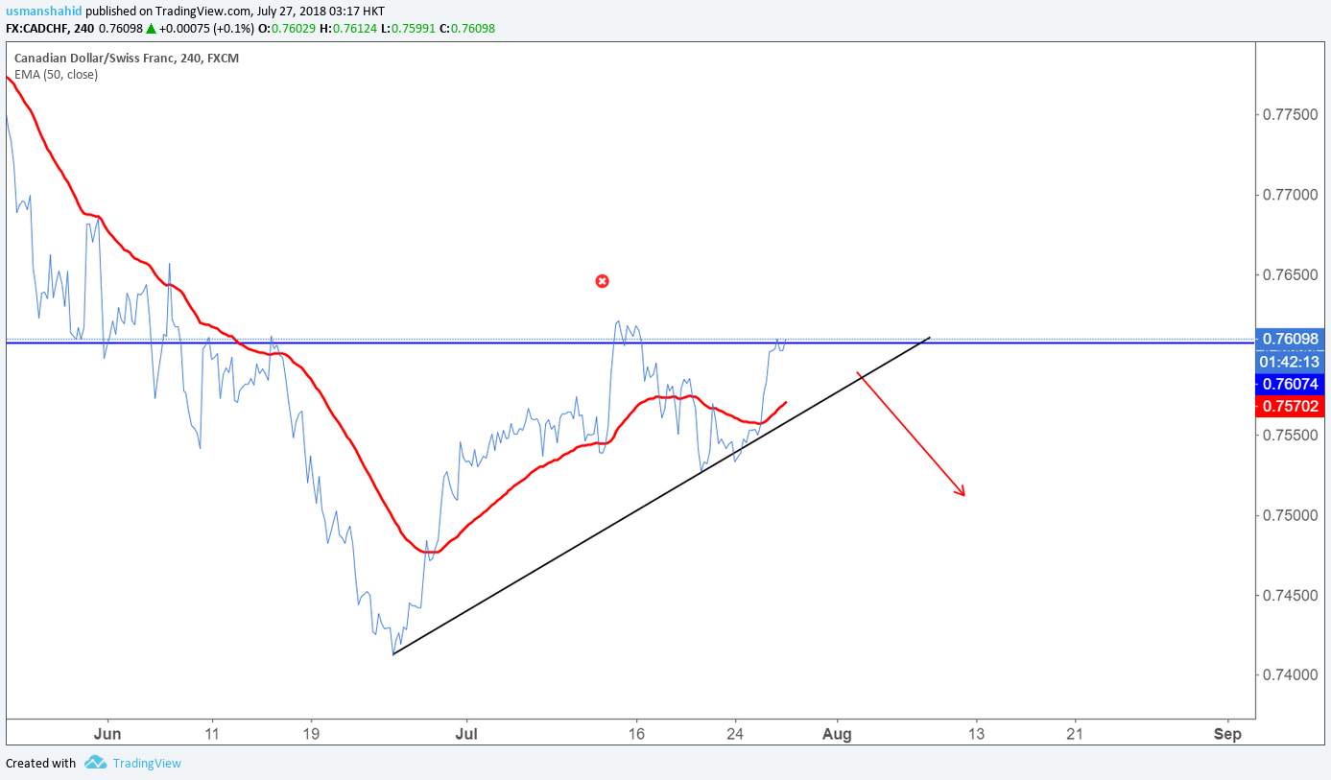Click the 16 date axis label
The width and height of the screenshot is (1331, 780).
tap(635, 734)
